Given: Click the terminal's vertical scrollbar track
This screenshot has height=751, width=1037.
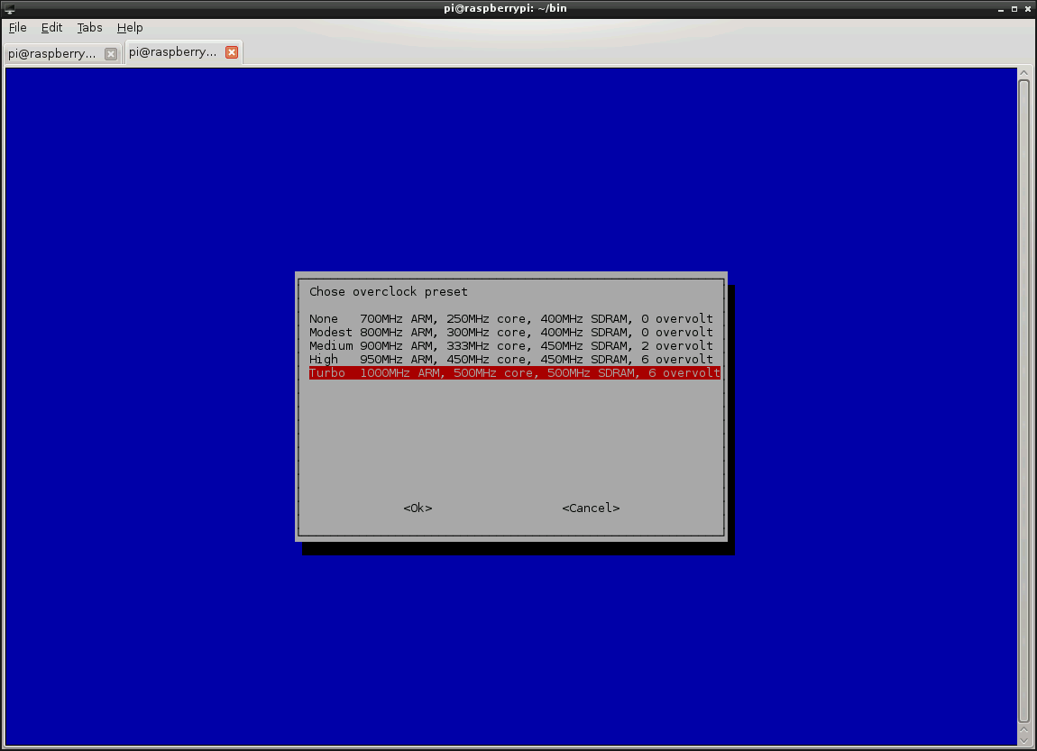Looking at the screenshot, I should pos(1023,406).
